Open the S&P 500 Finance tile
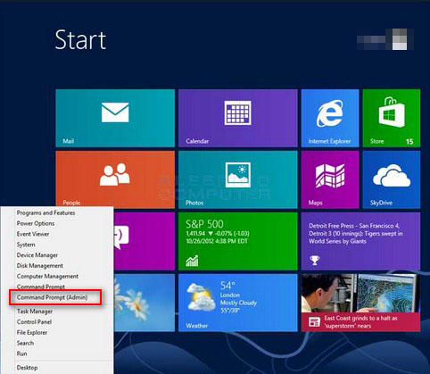 [238, 241]
